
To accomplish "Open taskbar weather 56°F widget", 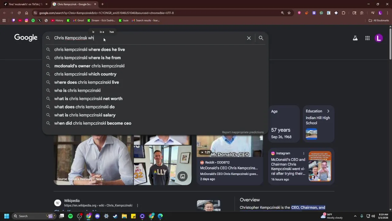I will click(332, 216).
